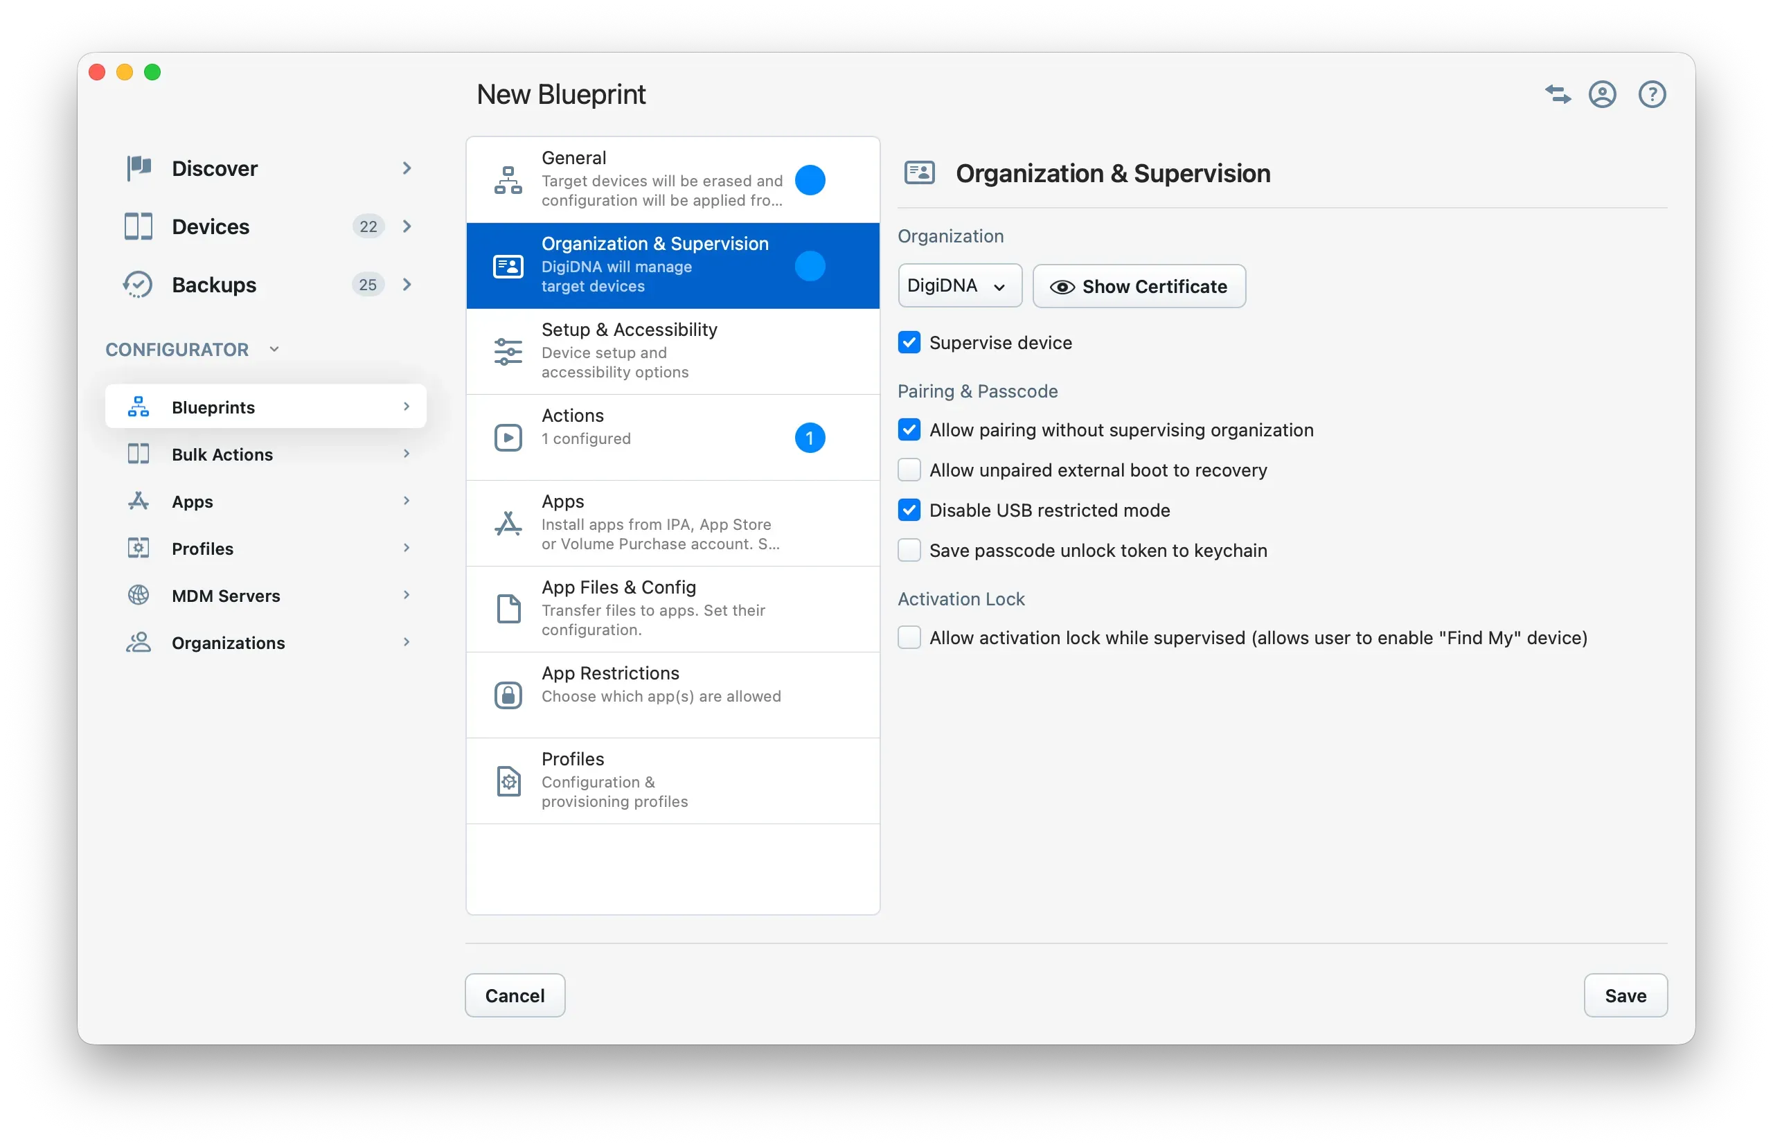Select the Actions section
1773x1147 pixels.
click(672, 438)
